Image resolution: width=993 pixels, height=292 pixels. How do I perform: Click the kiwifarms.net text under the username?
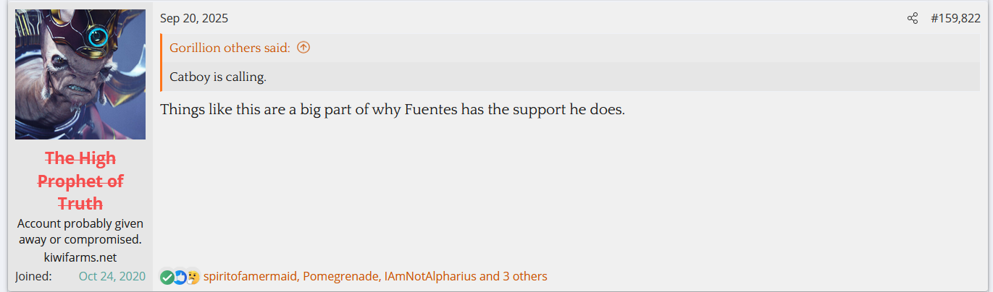pos(80,257)
